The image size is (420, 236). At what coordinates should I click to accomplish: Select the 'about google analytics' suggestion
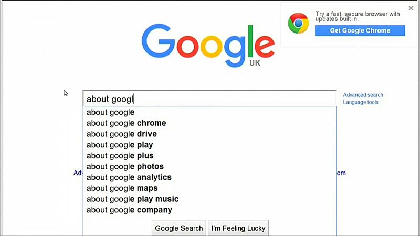point(129,177)
